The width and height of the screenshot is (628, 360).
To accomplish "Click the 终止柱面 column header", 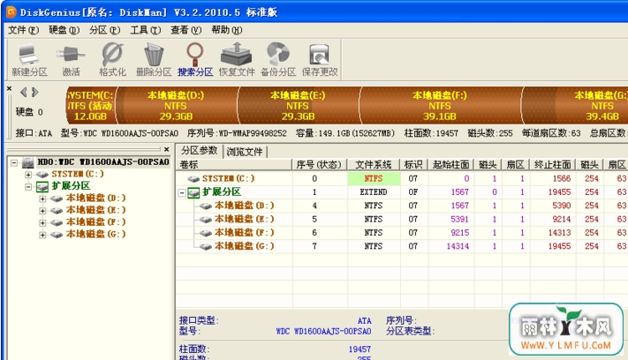I will pyautogui.click(x=553, y=164).
